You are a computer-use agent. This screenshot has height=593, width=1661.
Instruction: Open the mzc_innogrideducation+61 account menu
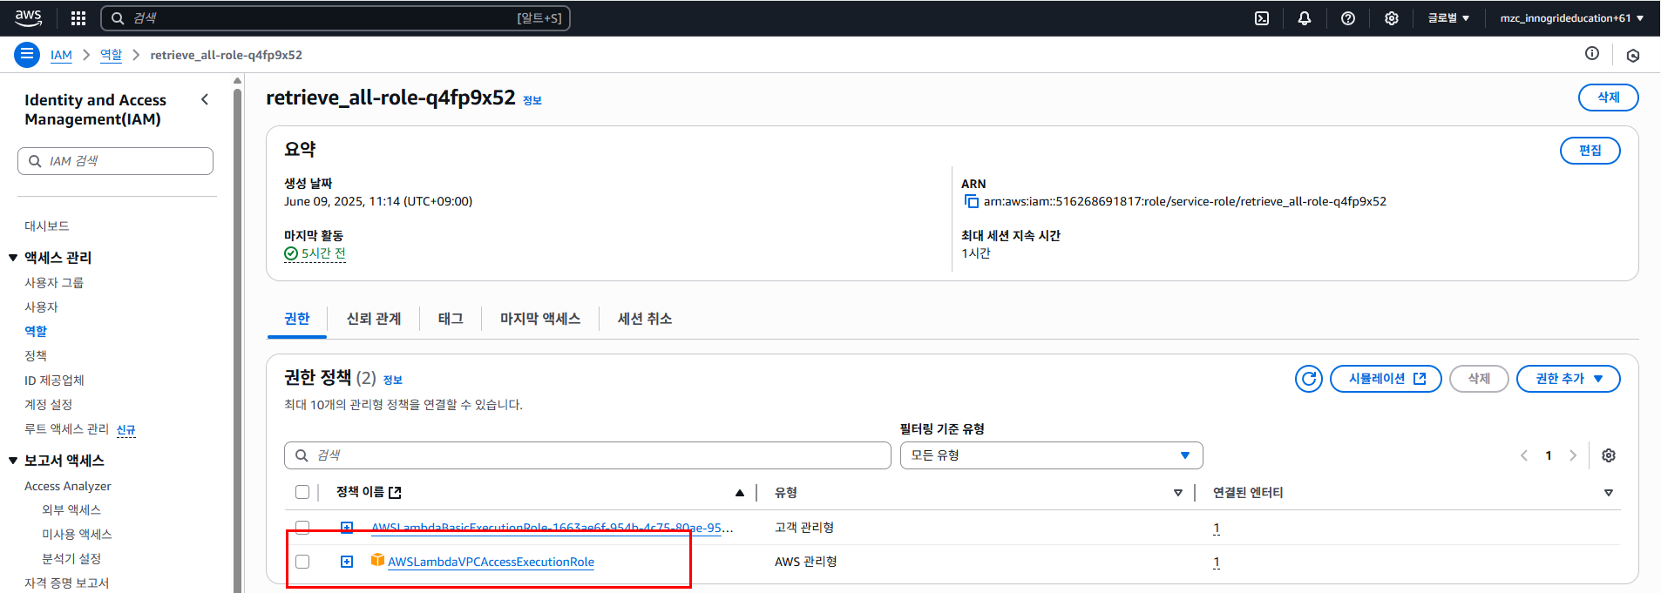(1571, 18)
